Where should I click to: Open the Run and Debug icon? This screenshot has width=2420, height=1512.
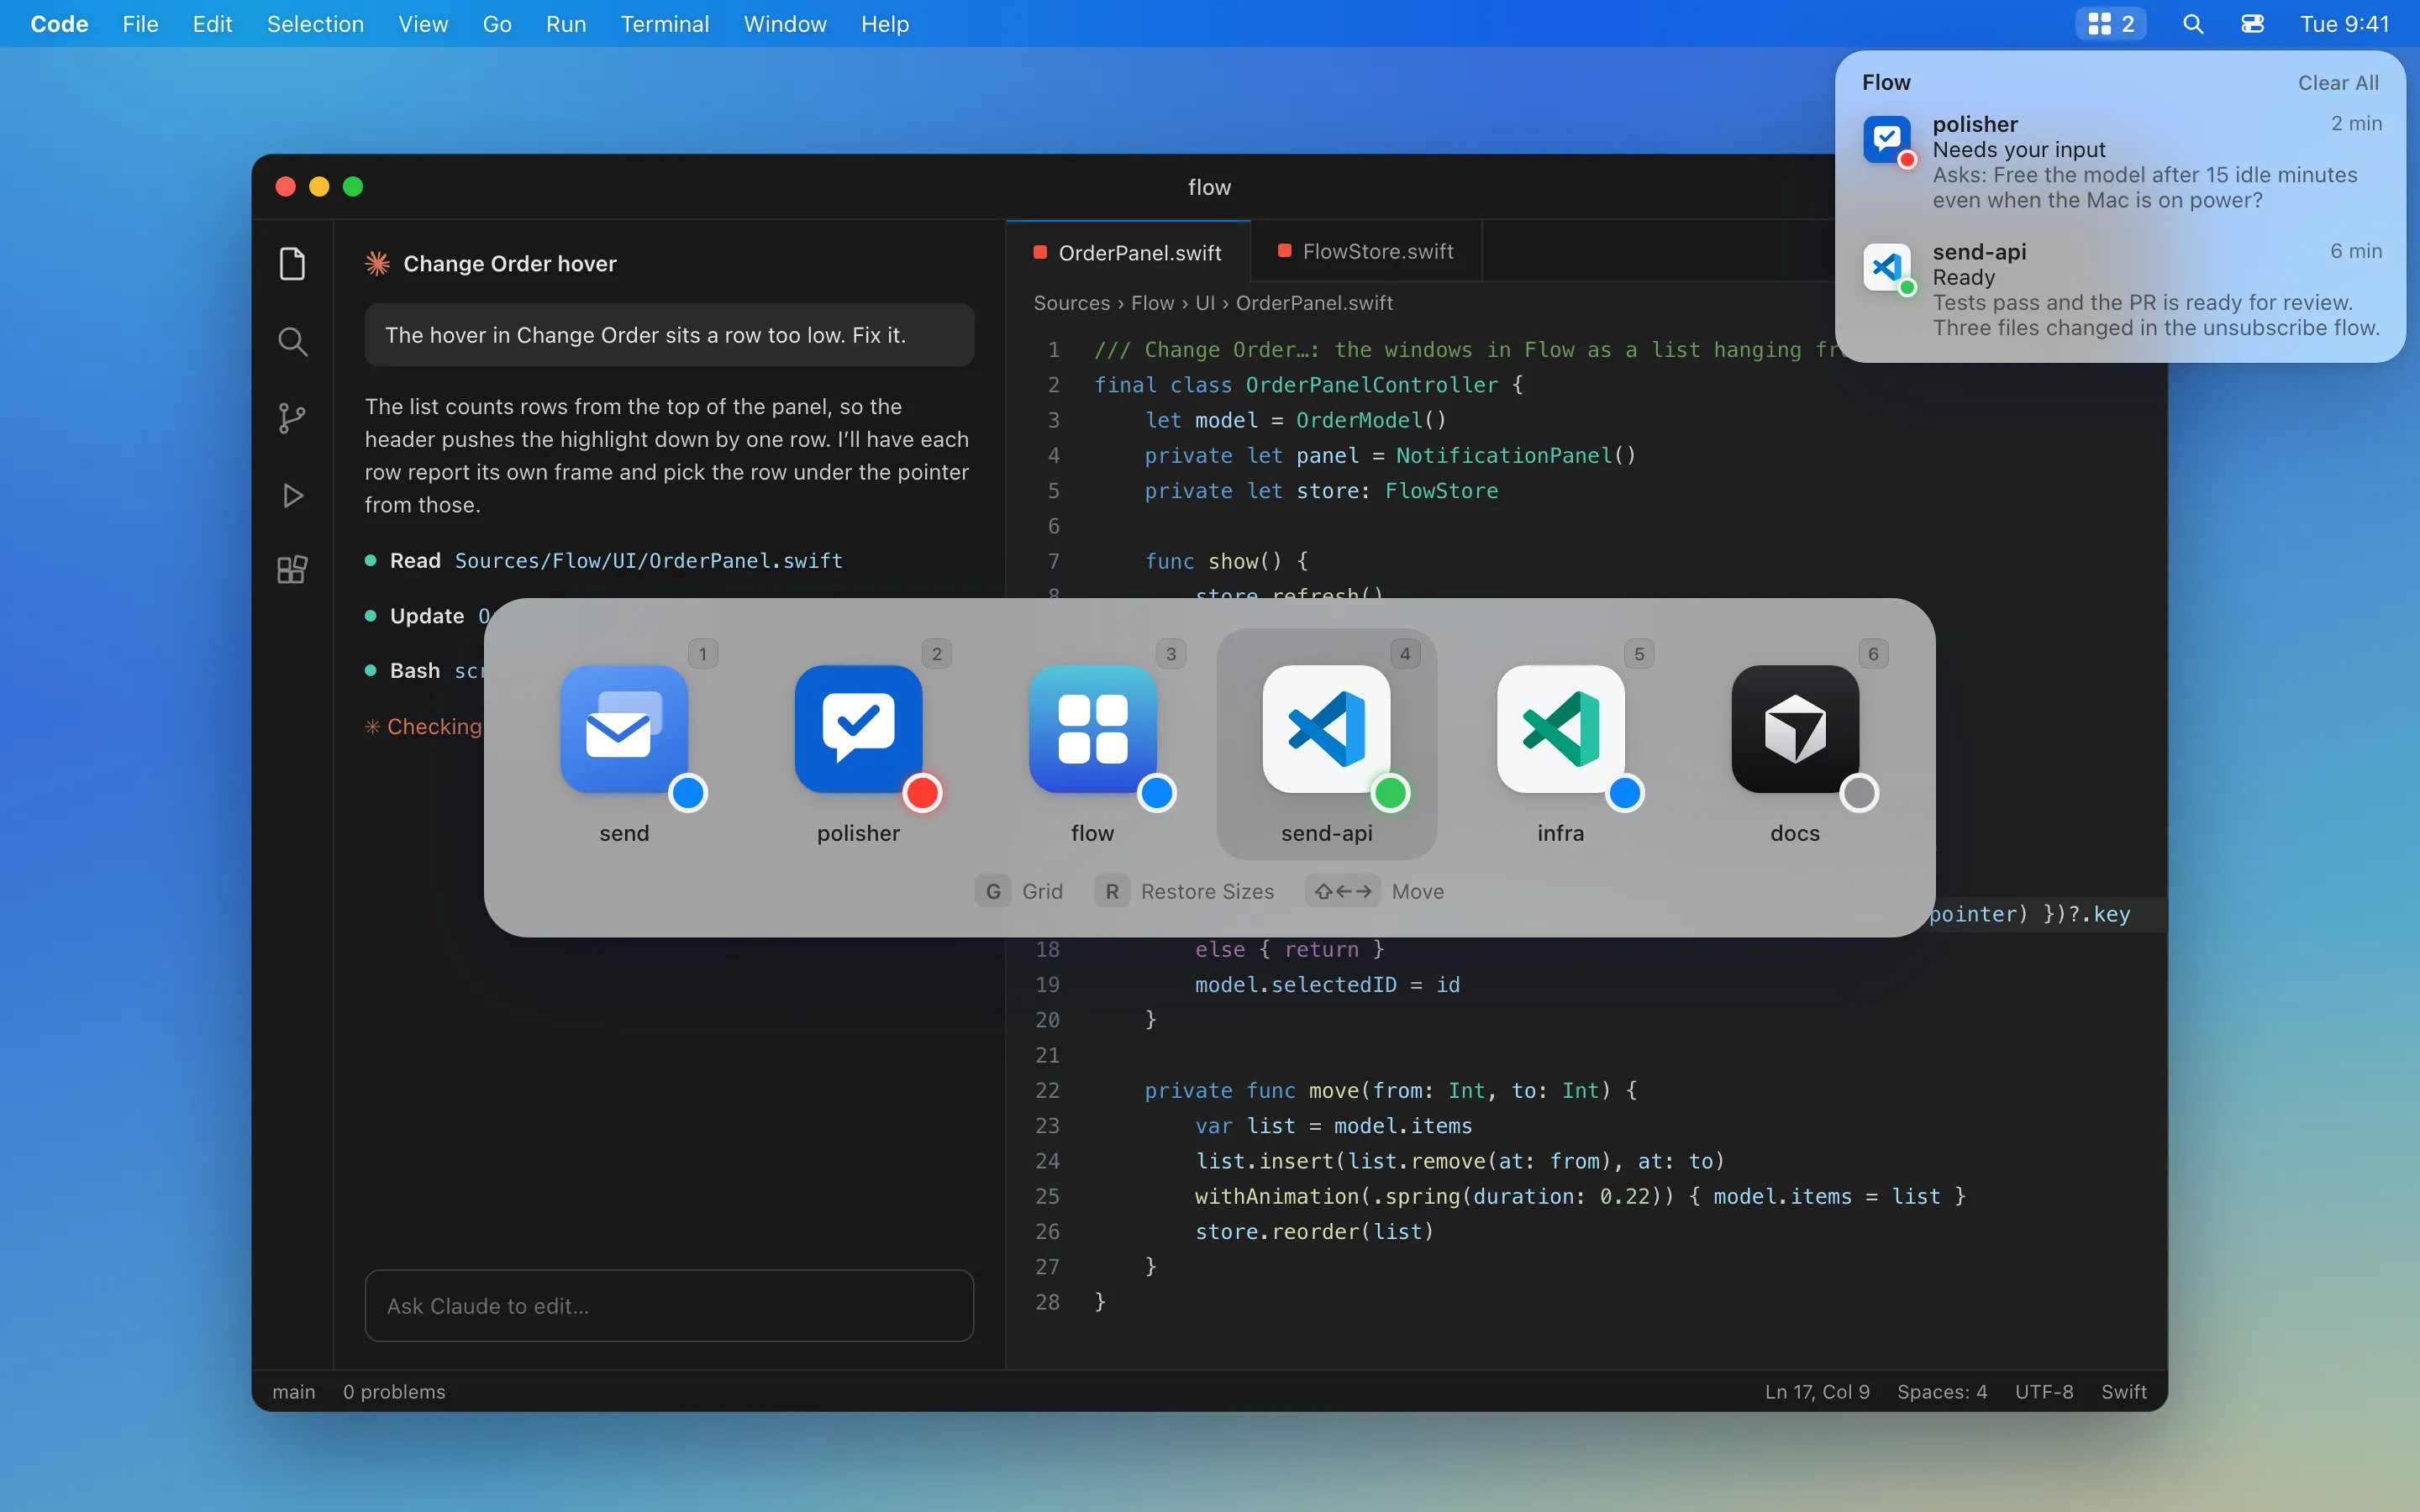(x=292, y=495)
